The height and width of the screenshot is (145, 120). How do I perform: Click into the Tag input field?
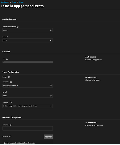click(26, 96)
